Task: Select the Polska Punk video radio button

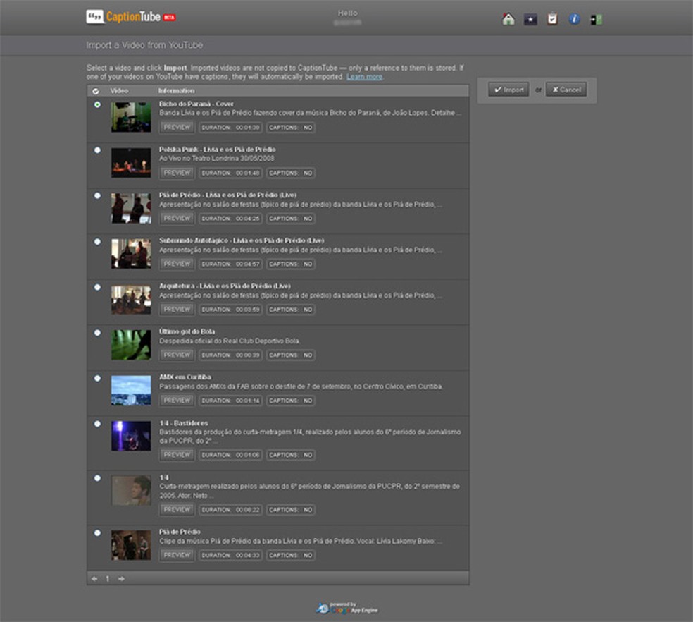Action: [x=97, y=150]
